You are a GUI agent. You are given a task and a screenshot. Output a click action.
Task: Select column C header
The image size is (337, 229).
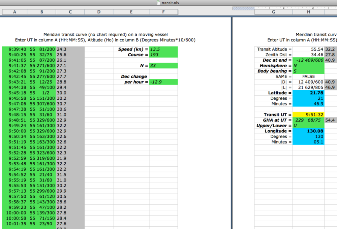(70, 12)
